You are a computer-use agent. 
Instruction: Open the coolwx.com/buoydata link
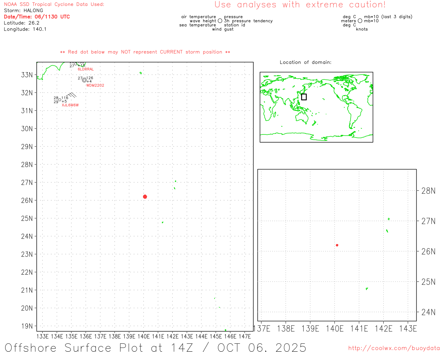394,348
